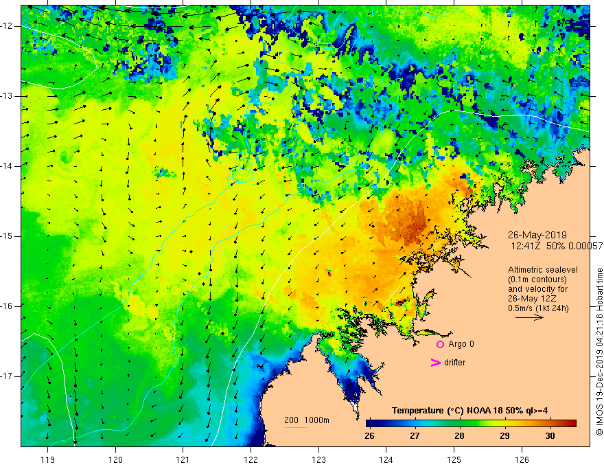
Task: Click the longitude 119 axis label
Action: (x=47, y=459)
